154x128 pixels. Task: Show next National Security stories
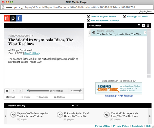coord(150,116)
